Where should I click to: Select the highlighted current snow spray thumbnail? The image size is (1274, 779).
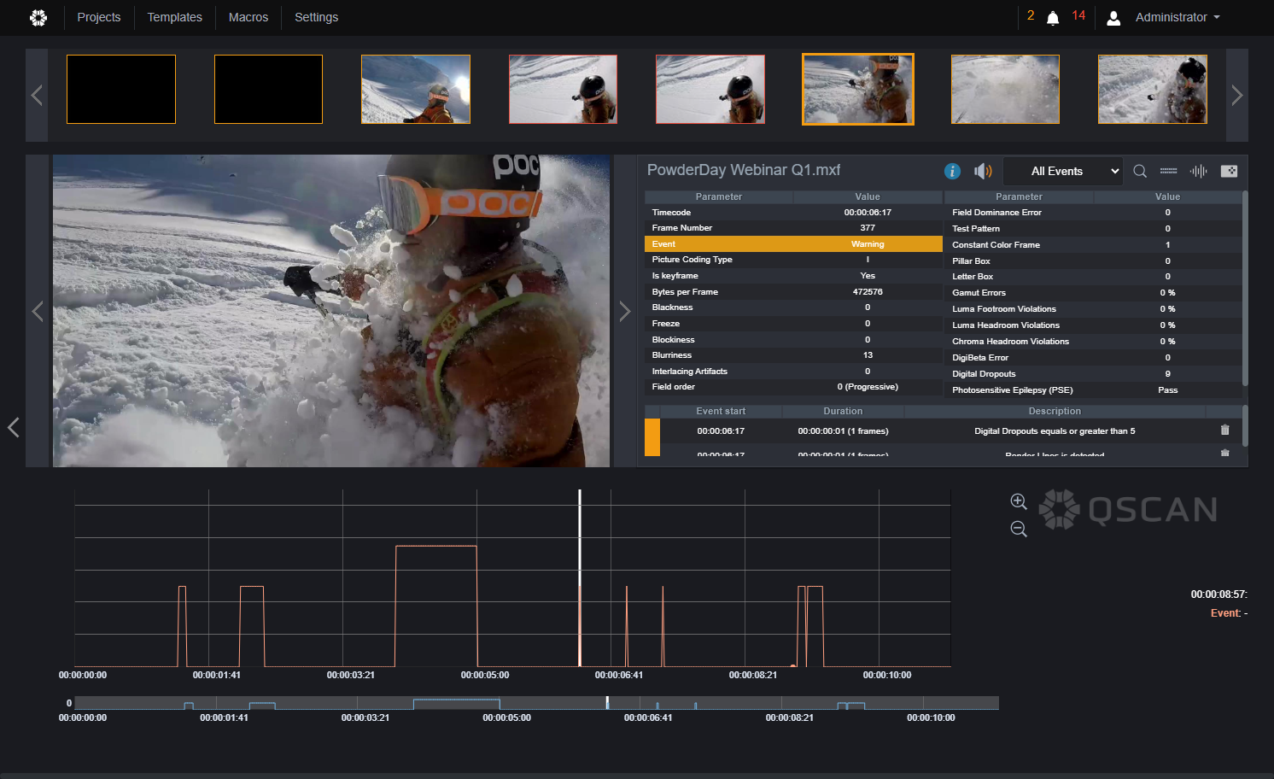[x=858, y=90]
